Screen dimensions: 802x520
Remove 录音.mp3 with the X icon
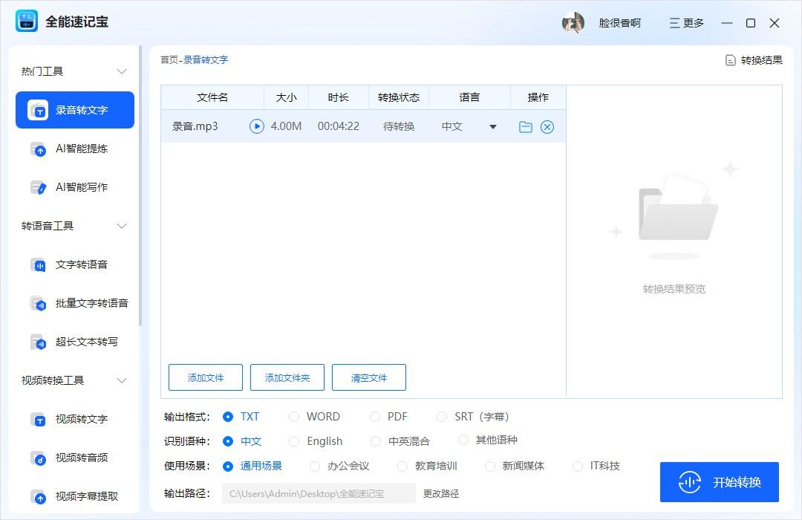547,126
